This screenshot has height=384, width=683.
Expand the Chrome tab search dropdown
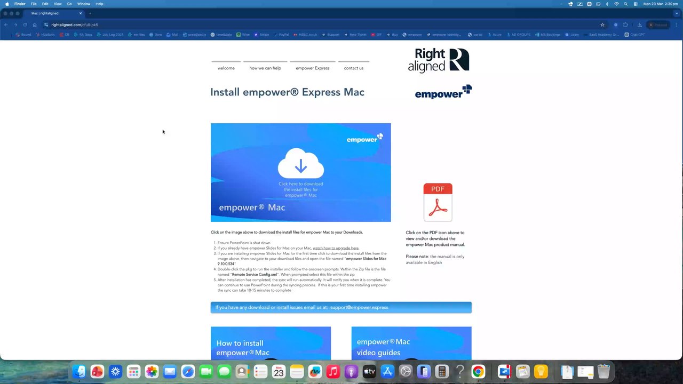(x=677, y=13)
